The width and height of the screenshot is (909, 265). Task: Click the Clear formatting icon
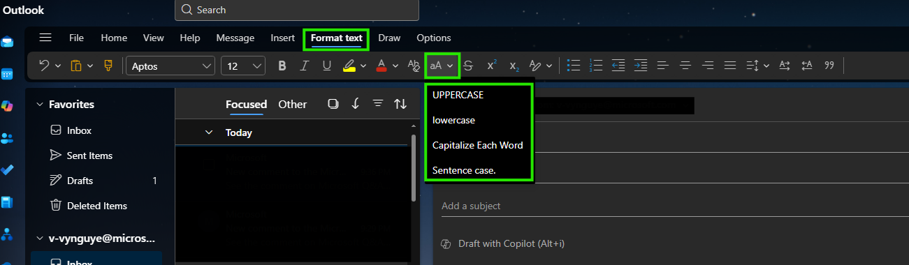point(413,66)
